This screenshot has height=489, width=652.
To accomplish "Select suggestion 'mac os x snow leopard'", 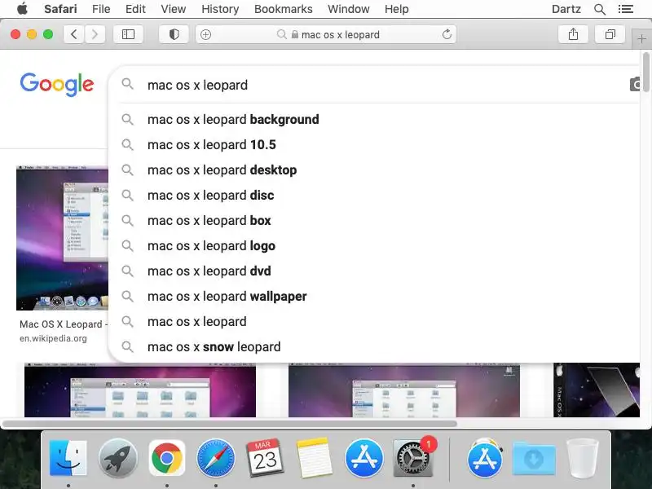I will (x=374, y=347).
